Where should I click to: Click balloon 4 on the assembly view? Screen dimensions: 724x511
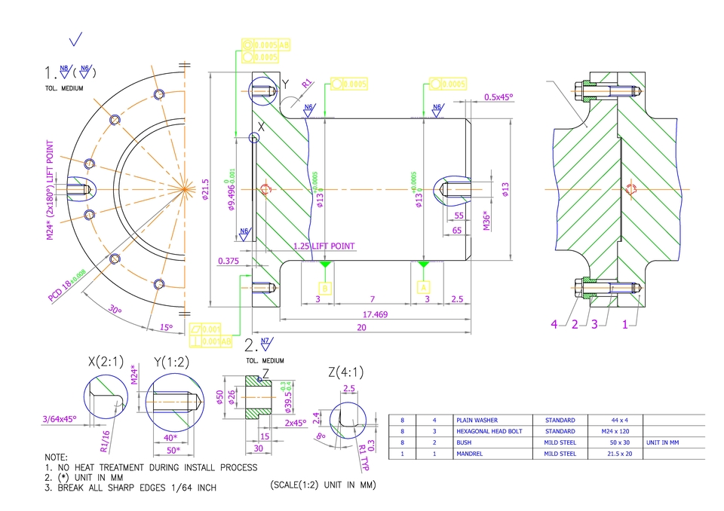[x=553, y=324]
